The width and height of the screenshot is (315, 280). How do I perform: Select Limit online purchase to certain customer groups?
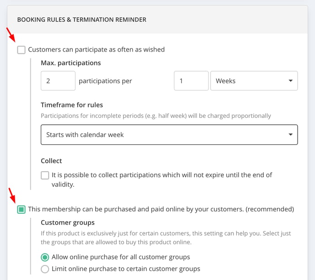pyautogui.click(x=45, y=269)
